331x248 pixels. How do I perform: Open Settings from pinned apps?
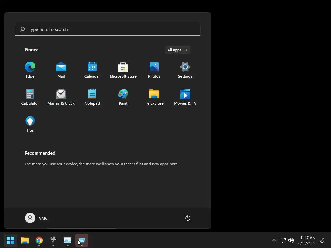pos(185,70)
